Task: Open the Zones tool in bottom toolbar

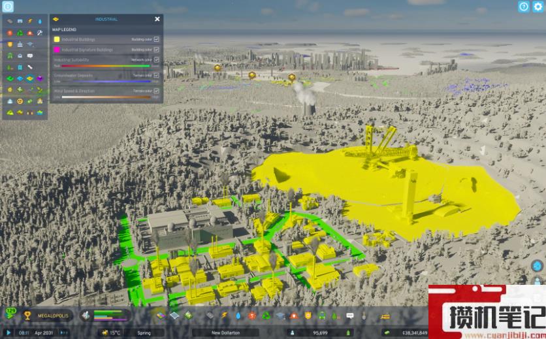Action: coord(161,315)
